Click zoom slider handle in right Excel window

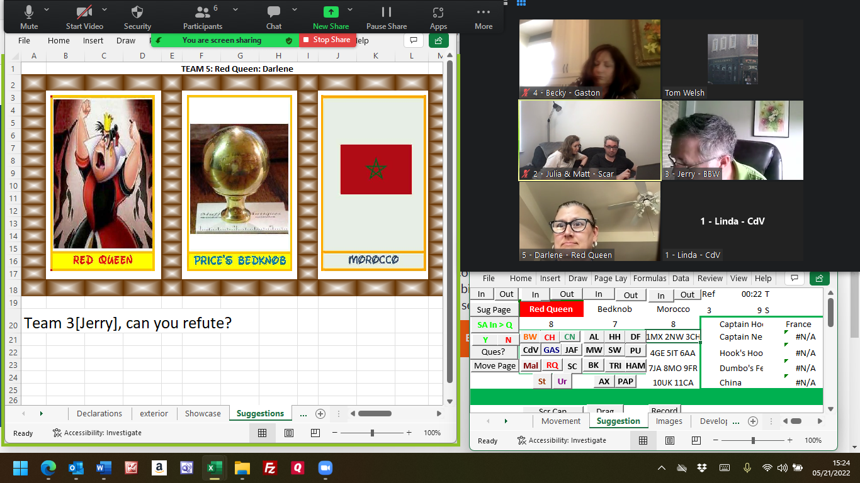(753, 440)
